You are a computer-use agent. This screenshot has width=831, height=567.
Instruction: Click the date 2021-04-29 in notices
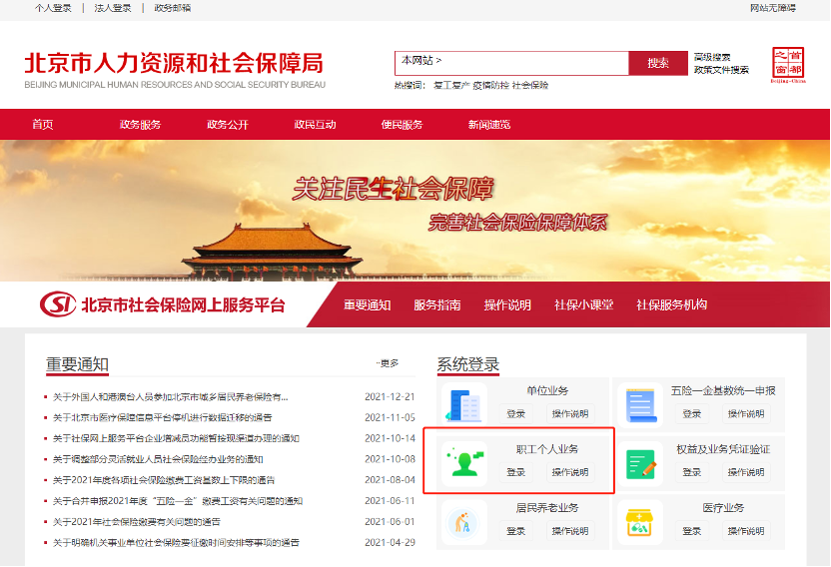click(390, 543)
